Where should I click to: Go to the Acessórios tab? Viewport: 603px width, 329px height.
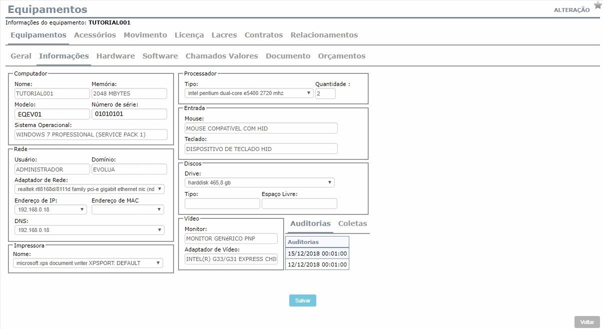[95, 35]
